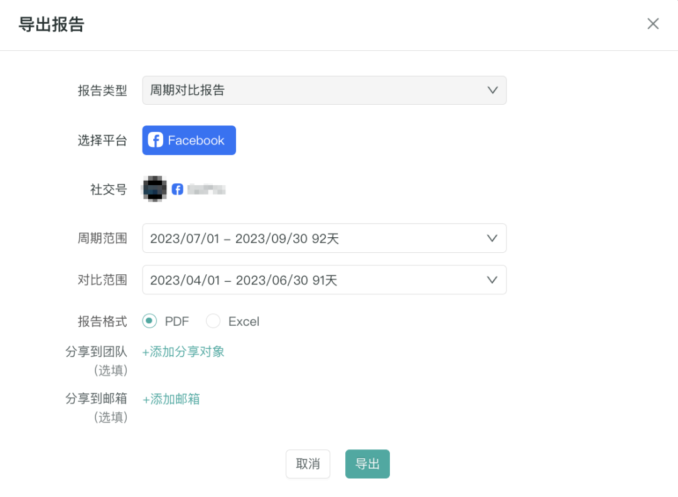Click the chevron on the 周期范围 dropdown

[x=492, y=238]
